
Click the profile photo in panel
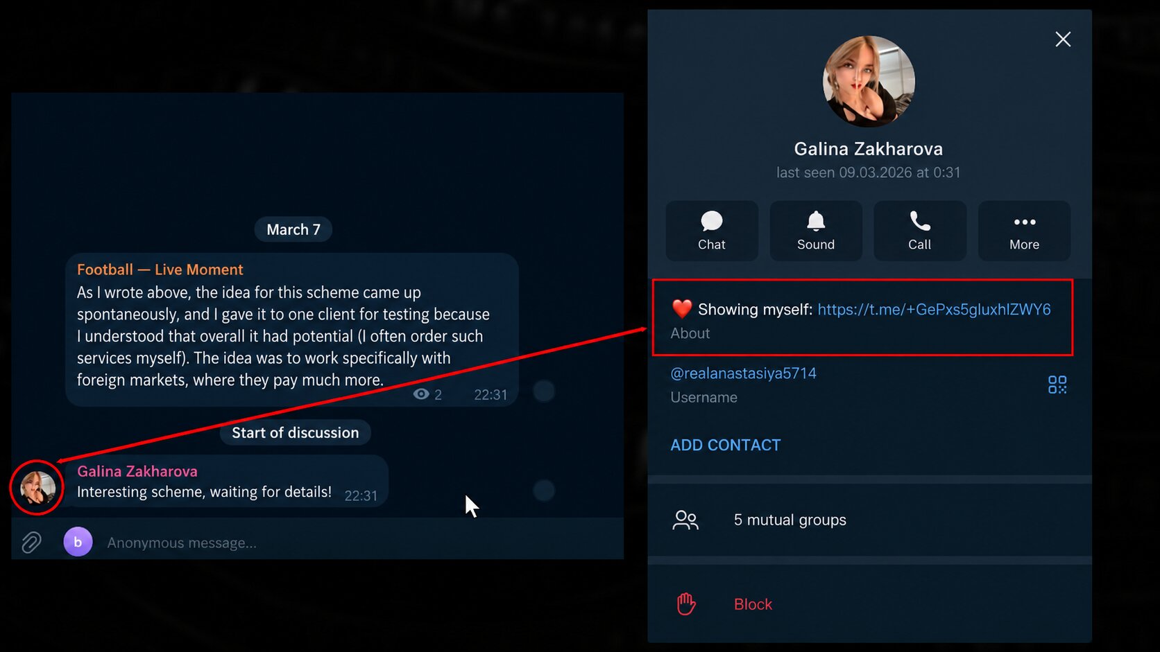point(869,82)
